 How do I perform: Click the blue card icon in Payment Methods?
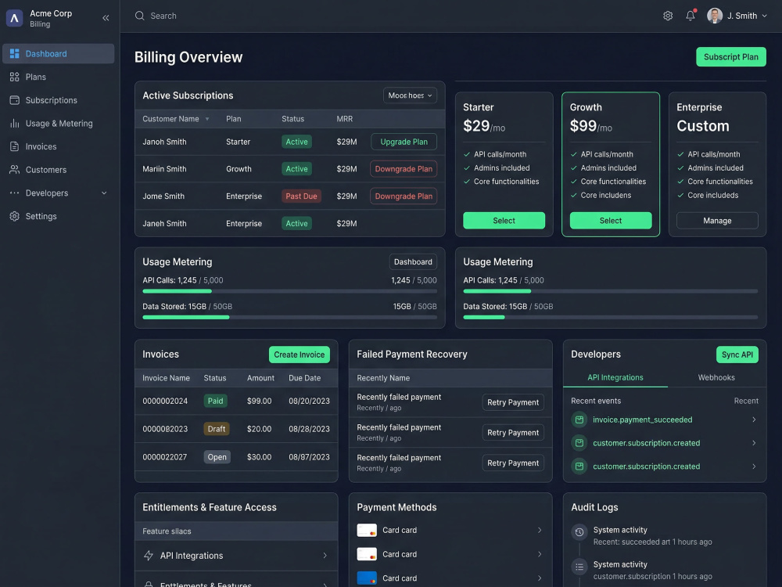coord(367,578)
